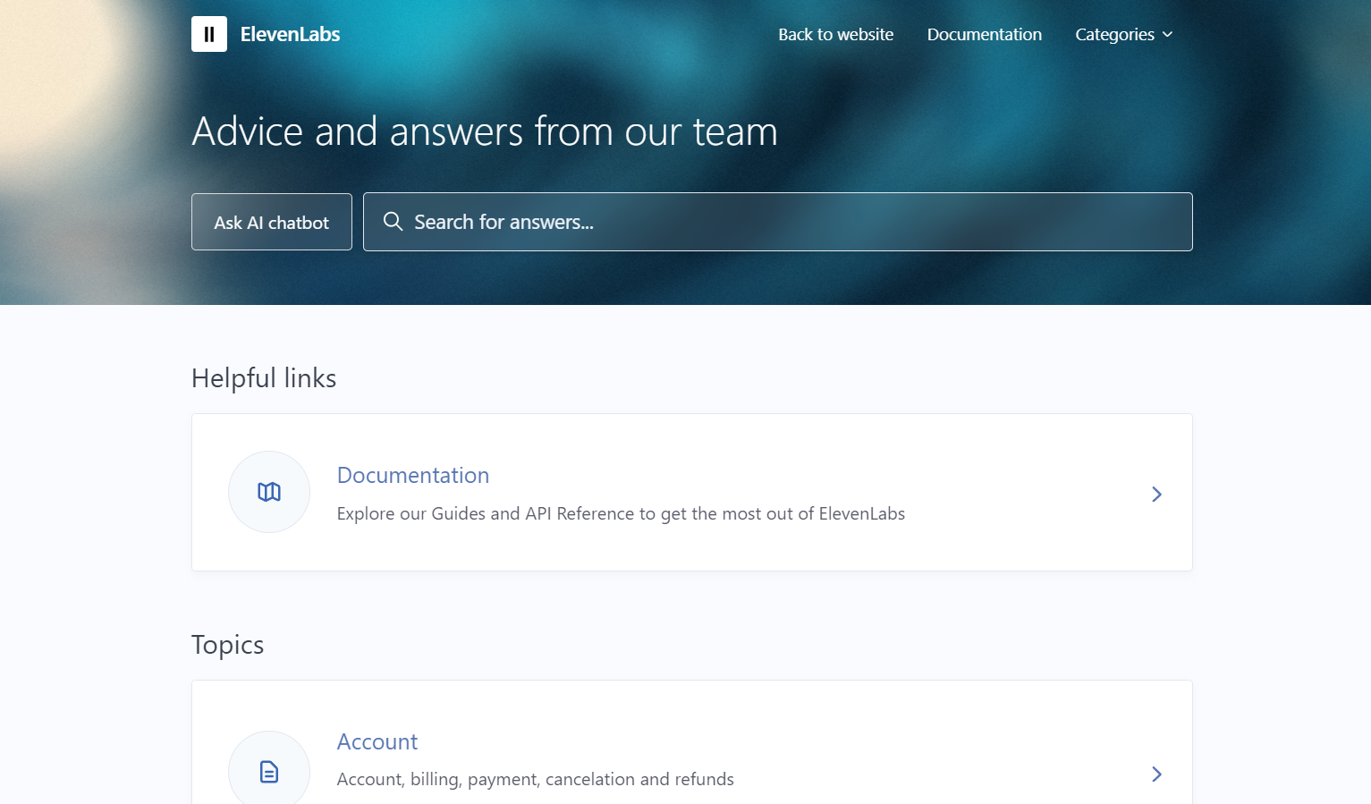Viewport: 1371px width, 804px height.
Task: Open Documentation in the top navigation
Action: click(x=984, y=34)
